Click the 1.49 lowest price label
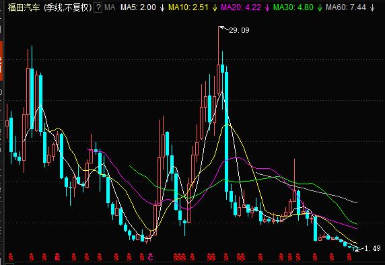 coord(372,248)
